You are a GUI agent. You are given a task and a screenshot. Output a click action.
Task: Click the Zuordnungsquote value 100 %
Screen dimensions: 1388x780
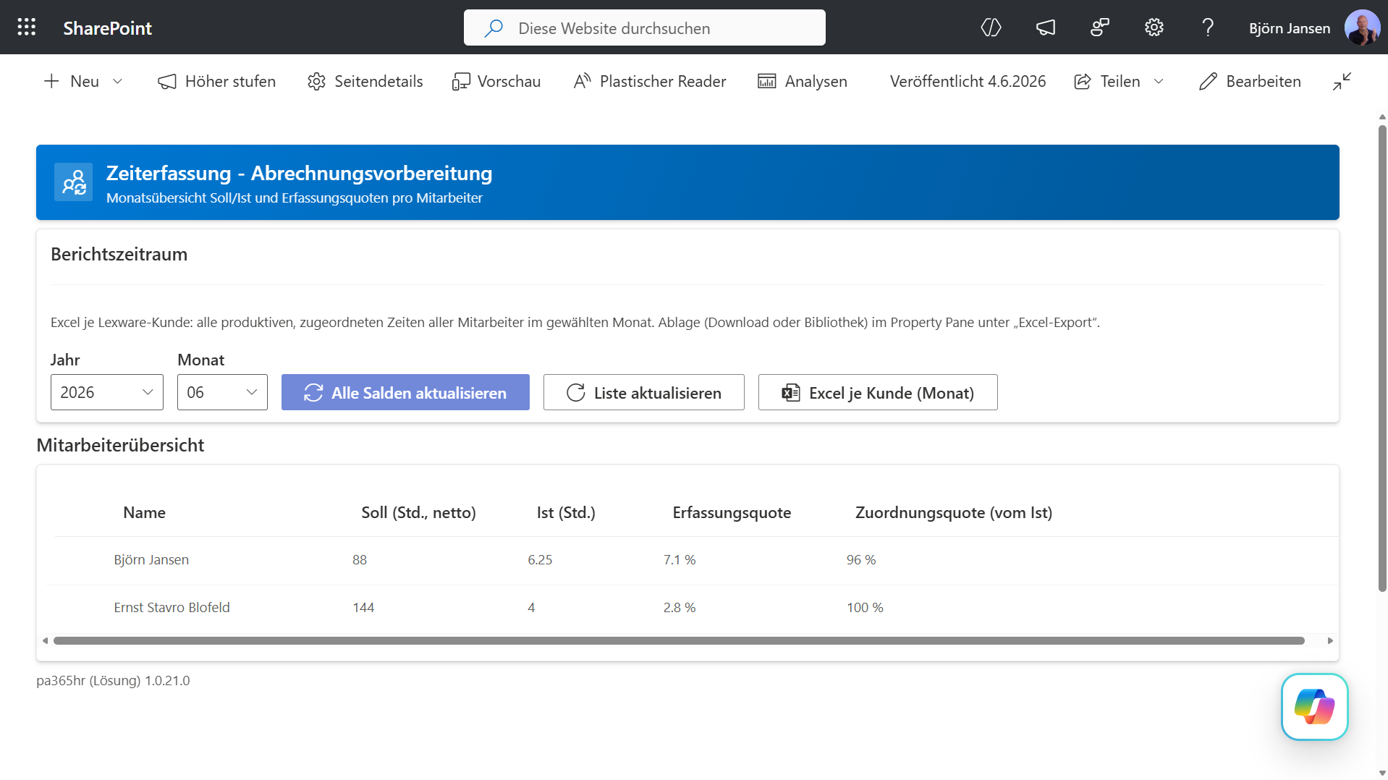865,608
